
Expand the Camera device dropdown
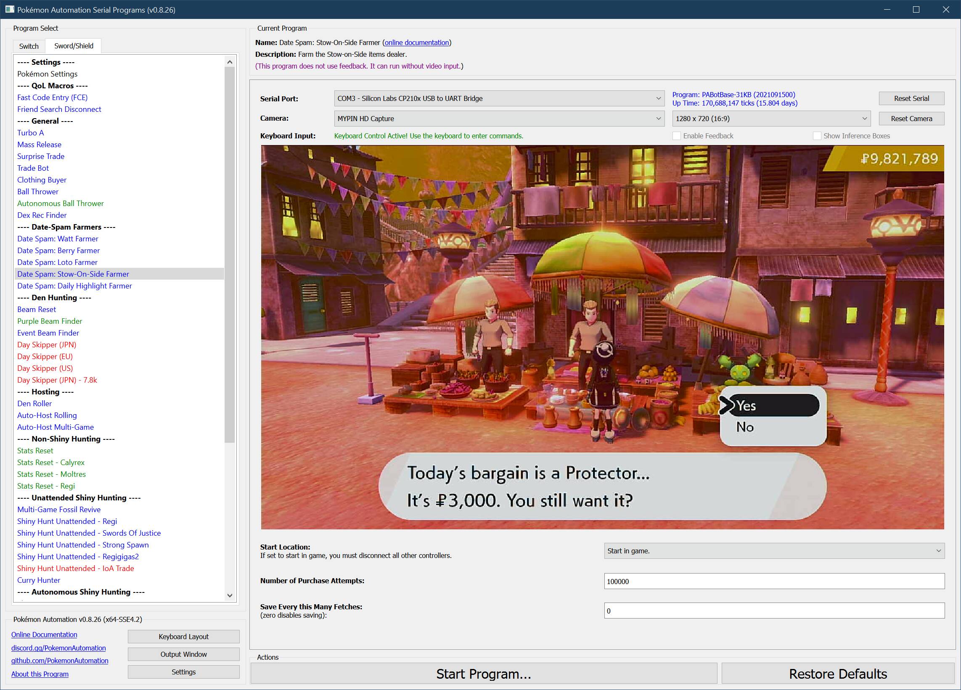499,119
